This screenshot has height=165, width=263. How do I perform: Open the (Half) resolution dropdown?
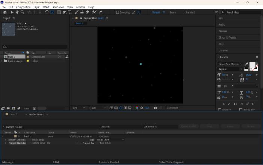click(x=97, y=108)
